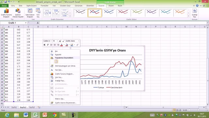The image size is (209, 118).
Task: Apply red font color in the mini toolbar
Action: pos(61,45)
